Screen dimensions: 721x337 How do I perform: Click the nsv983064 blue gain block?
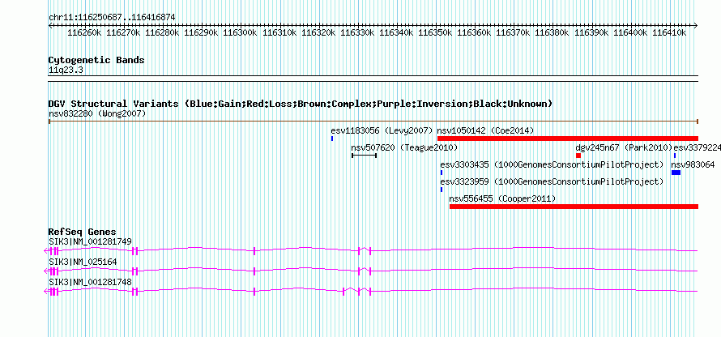pos(676,173)
